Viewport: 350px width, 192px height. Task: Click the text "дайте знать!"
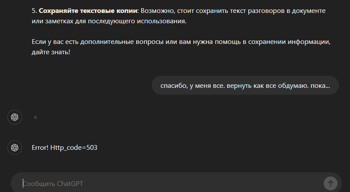click(x=51, y=53)
